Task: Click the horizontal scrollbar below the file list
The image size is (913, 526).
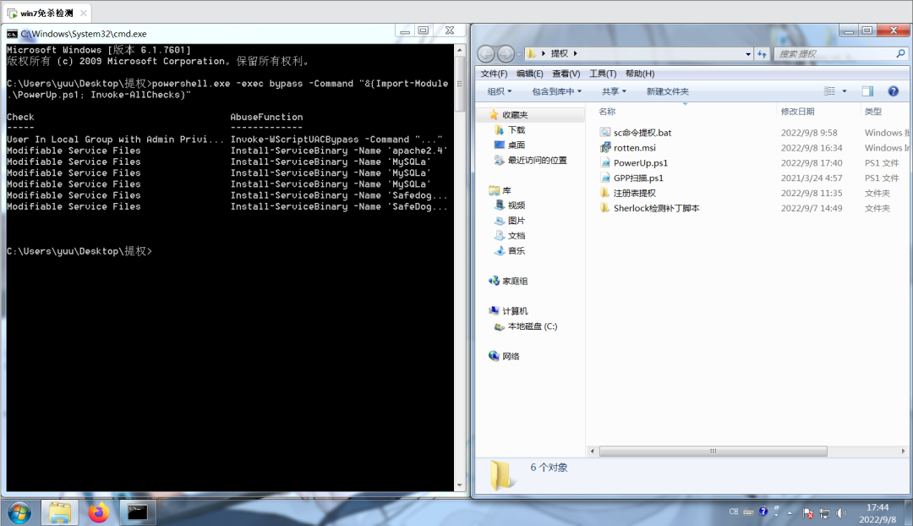Action: tap(713, 451)
